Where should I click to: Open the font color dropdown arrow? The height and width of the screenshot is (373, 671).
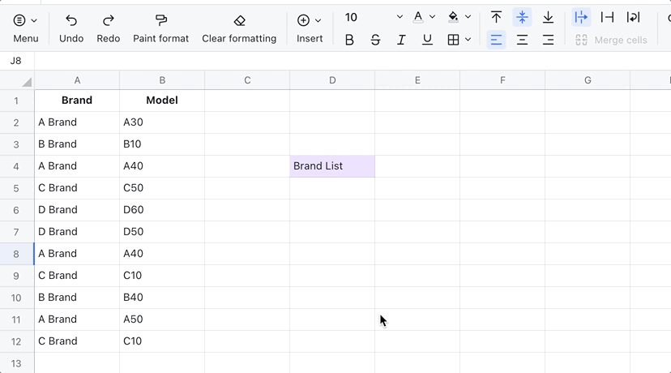click(x=433, y=17)
